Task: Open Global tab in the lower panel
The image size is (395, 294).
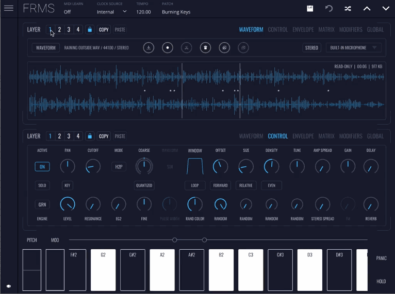Action: pyautogui.click(x=375, y=136)
